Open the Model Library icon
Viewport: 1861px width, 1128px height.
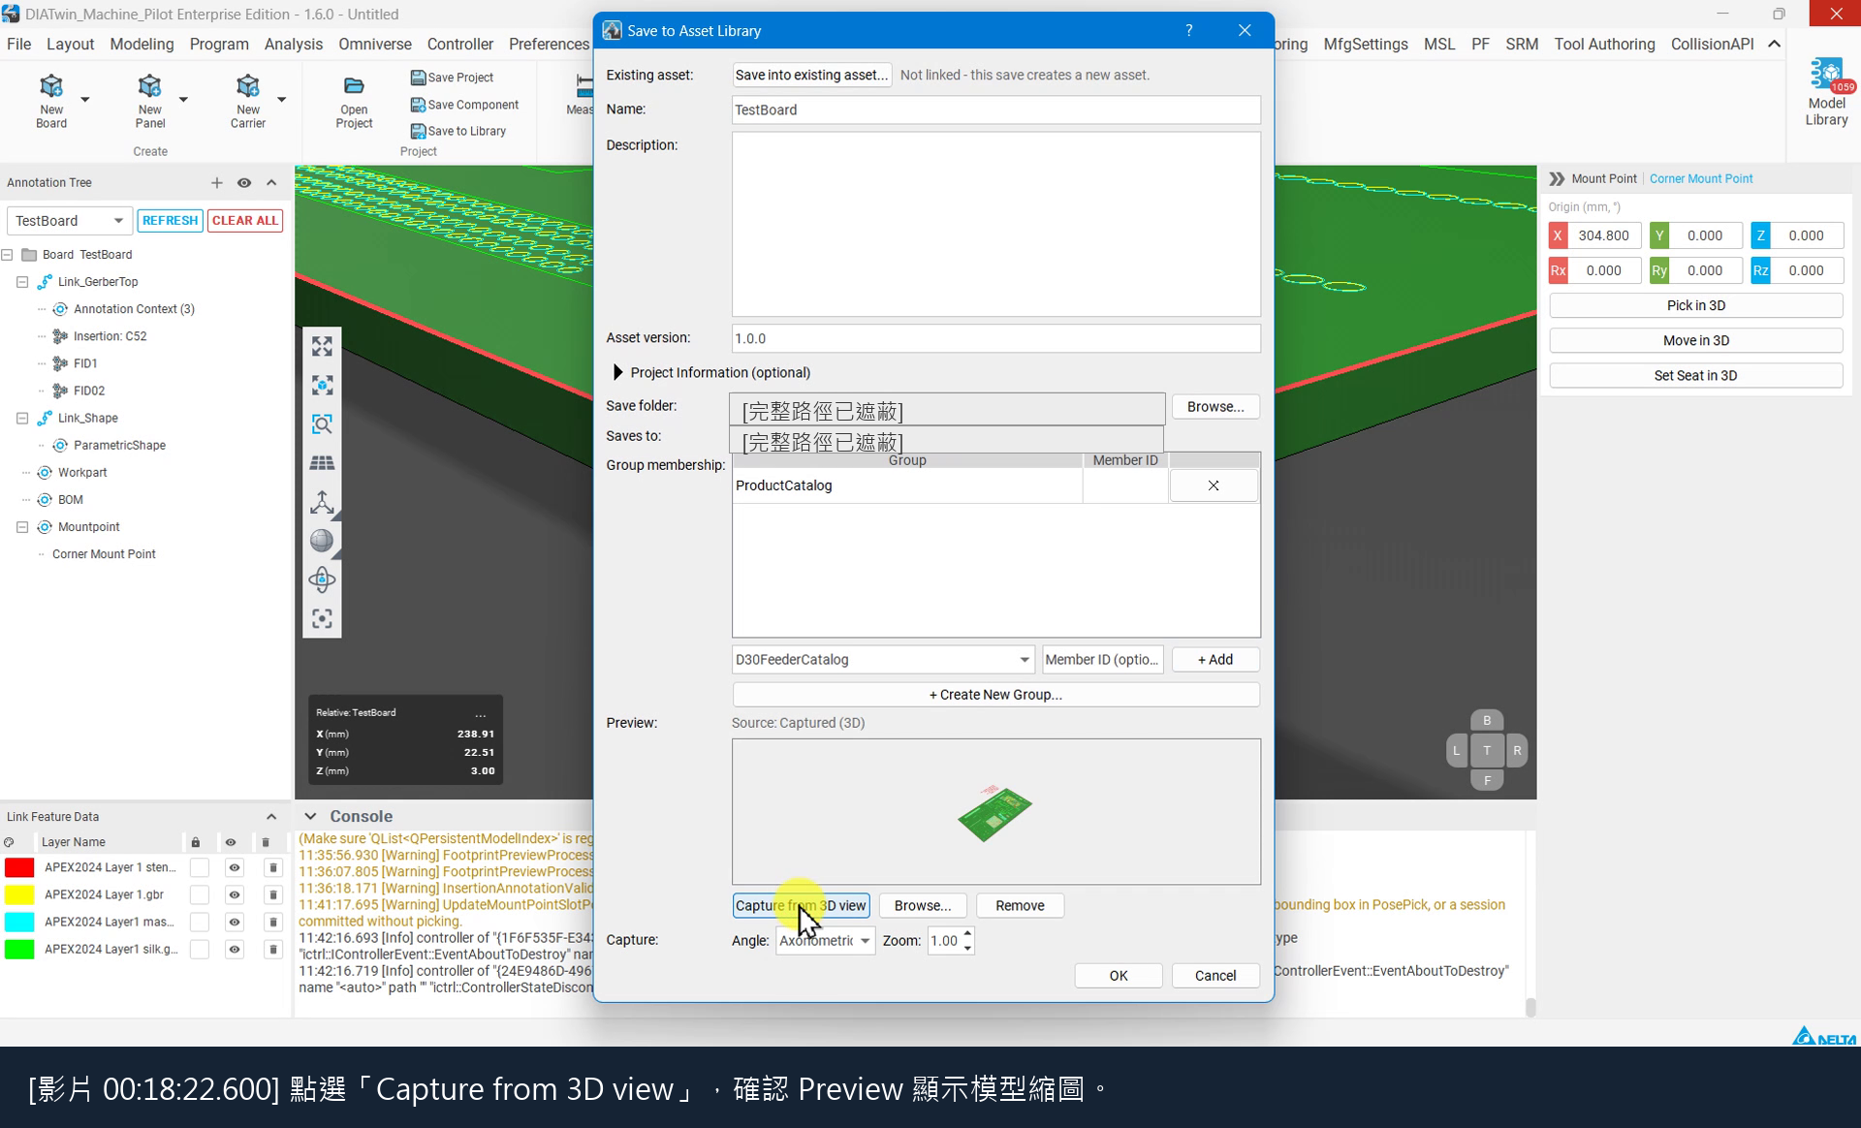point(1826,76)
